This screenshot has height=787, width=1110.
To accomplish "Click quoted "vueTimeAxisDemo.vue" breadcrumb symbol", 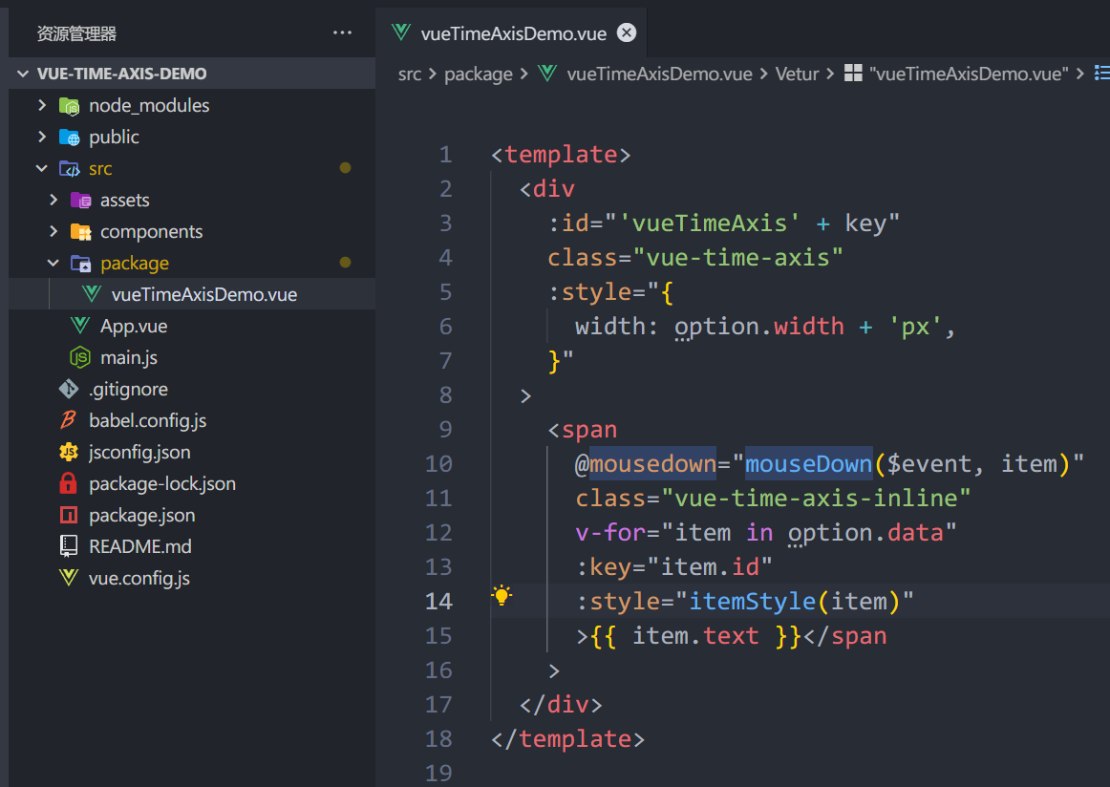I will click(970, 74).
